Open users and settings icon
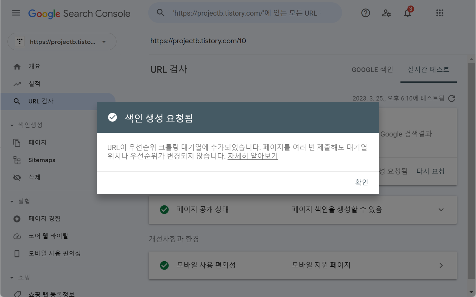The width and height of the screenshot is (476, 297). (386, 13)
